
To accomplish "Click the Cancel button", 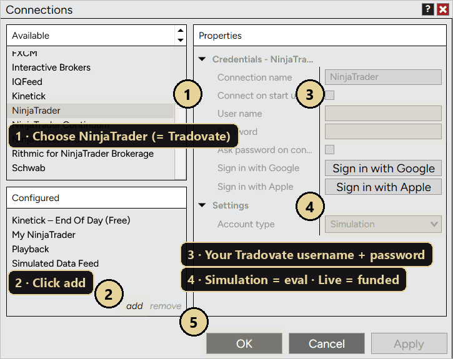I will click(326, 343).
